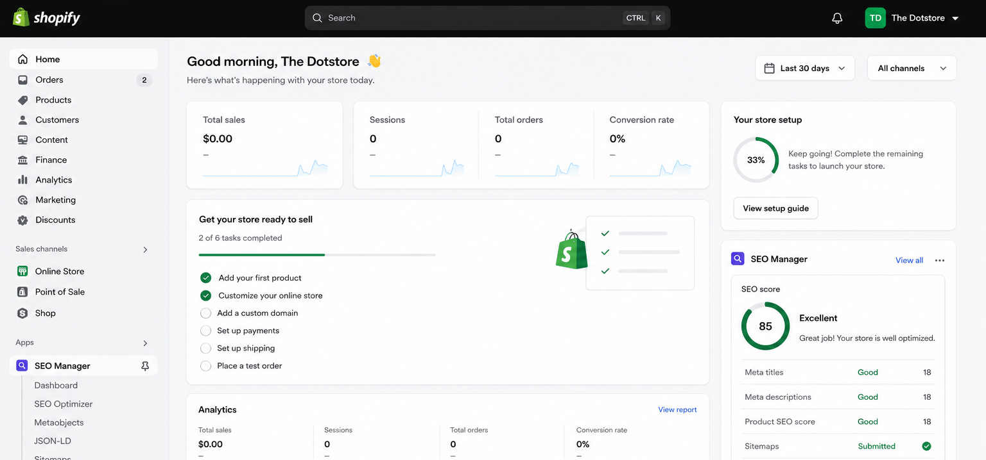Click the TD store avatar
Image resolution: width=986 pixels, height=460 pixels.
875,18
